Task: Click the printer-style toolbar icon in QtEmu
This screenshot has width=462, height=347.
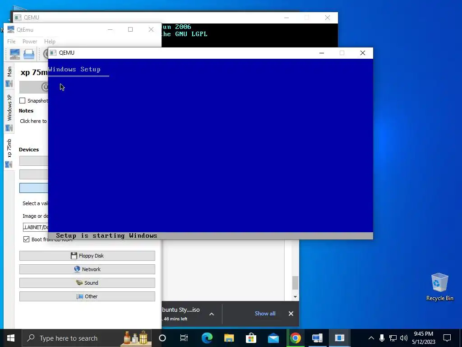Action: click(x=29, y=54)
